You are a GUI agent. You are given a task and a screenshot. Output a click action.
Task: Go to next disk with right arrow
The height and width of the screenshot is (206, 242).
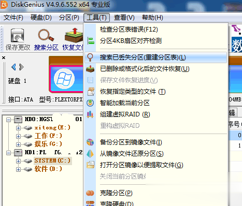[21, 67]
